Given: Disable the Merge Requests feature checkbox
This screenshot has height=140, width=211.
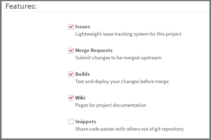Looking at the screenshot, I should [71, 51].
